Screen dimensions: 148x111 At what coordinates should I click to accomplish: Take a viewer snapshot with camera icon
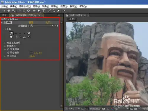(104, 109)
